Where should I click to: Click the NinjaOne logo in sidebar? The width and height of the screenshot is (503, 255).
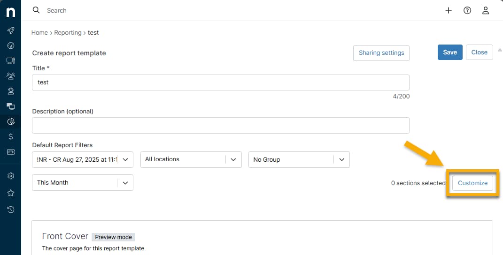(x=10, y=12)
